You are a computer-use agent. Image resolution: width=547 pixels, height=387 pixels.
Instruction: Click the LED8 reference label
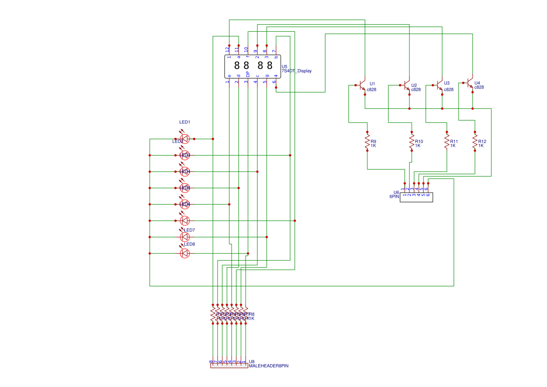click(190, 244)
